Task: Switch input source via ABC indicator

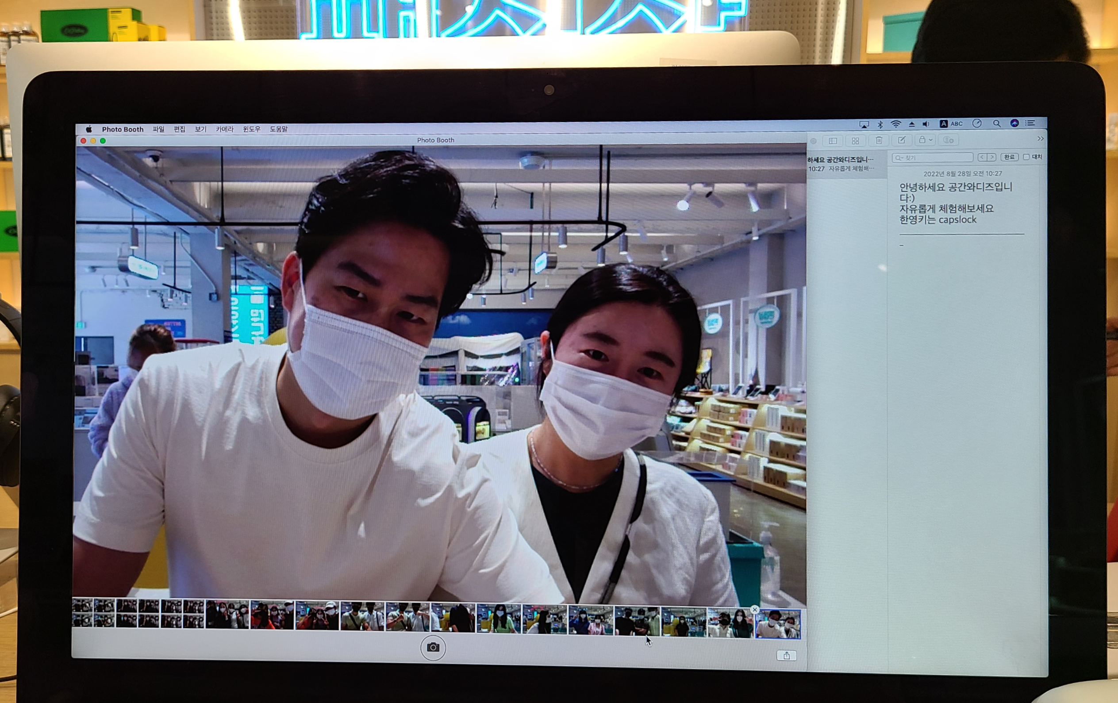Action: click(951, 123)
